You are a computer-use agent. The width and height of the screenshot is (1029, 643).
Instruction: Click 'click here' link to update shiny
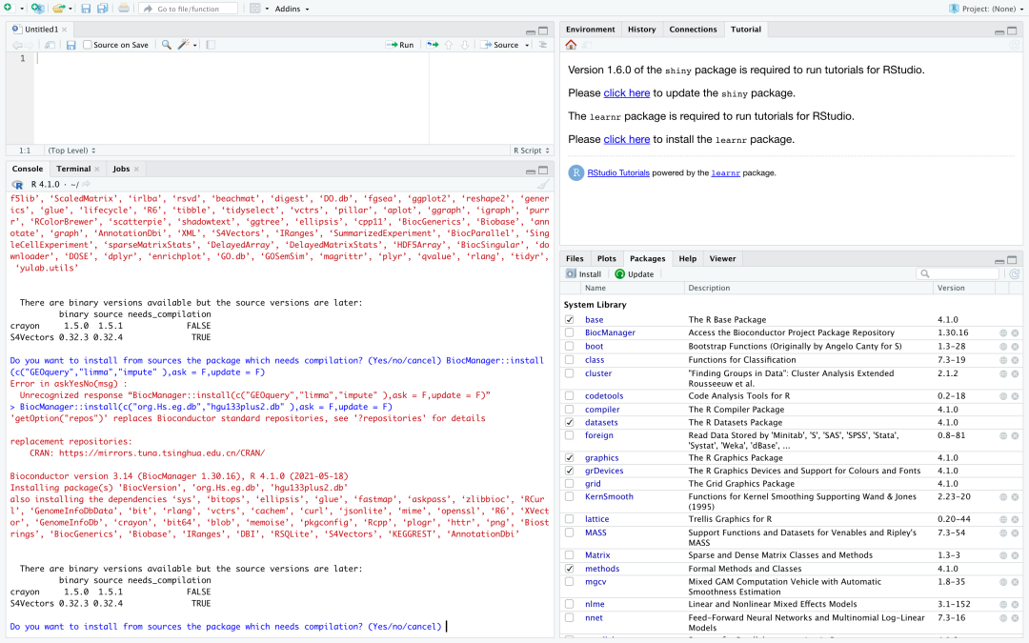pos(627,93)
